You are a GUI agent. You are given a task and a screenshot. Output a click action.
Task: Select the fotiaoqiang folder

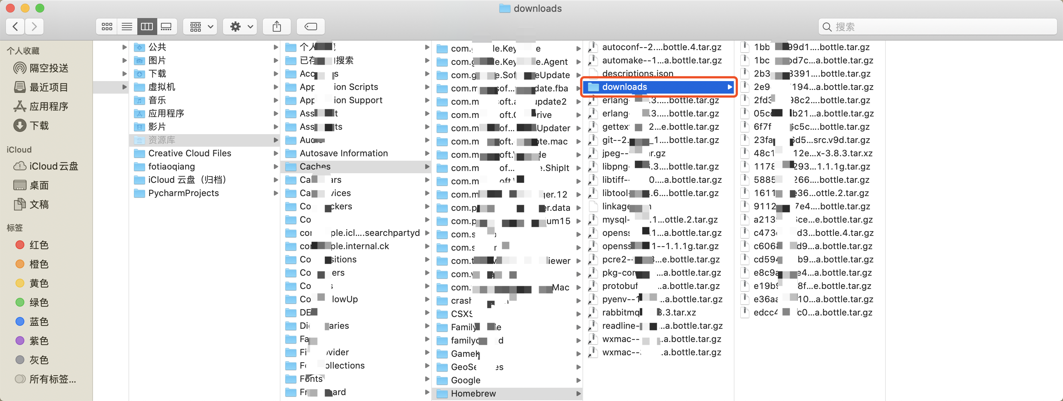(x=205, y=167)
